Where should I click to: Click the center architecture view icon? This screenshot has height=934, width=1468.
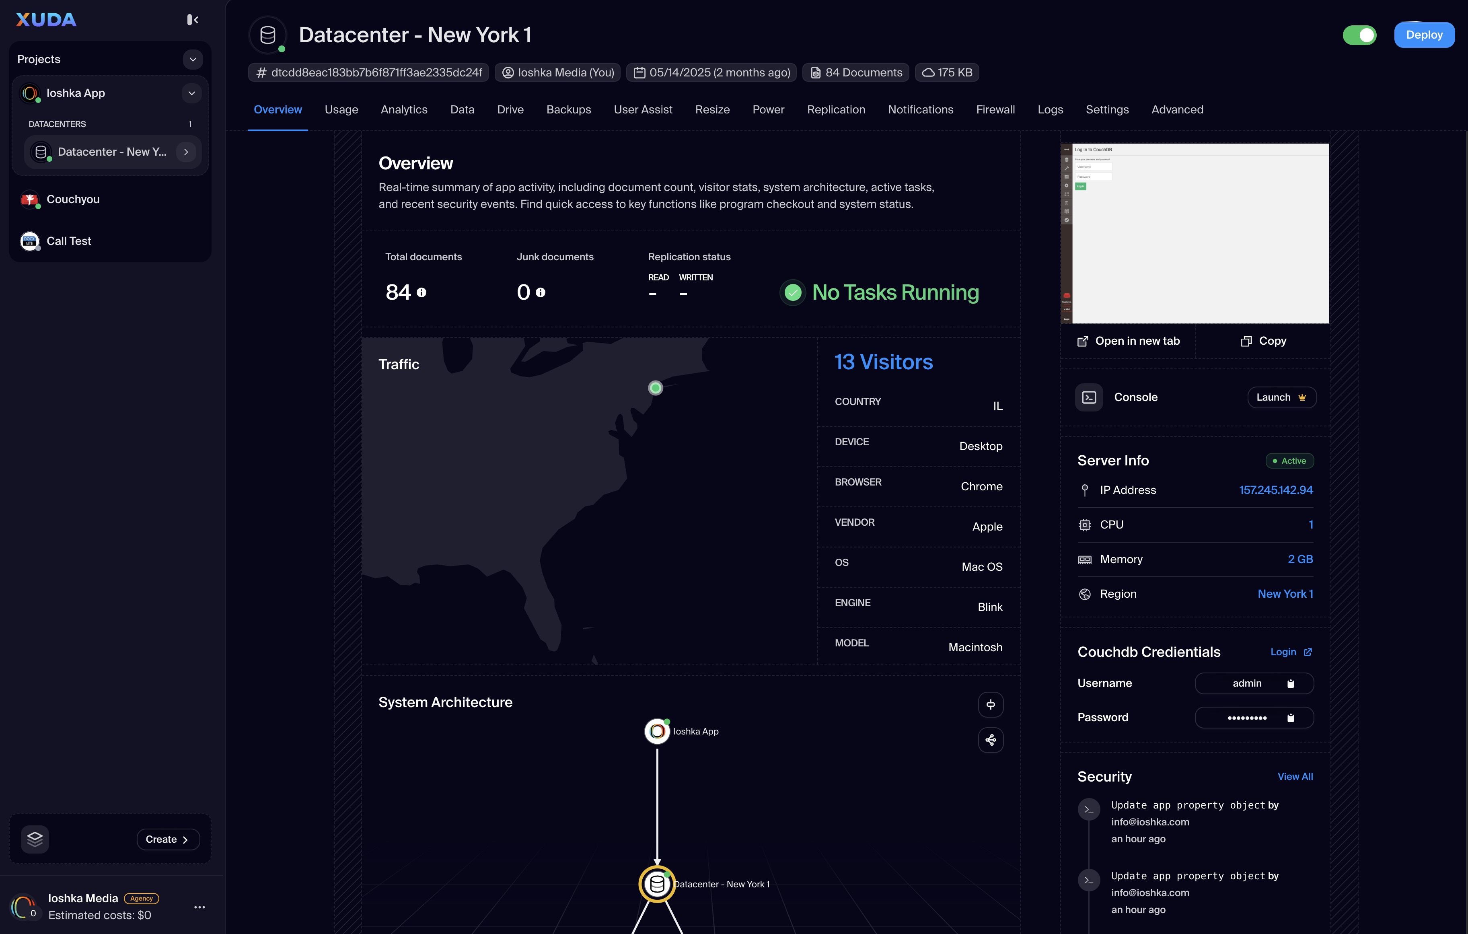pos(991,705)
